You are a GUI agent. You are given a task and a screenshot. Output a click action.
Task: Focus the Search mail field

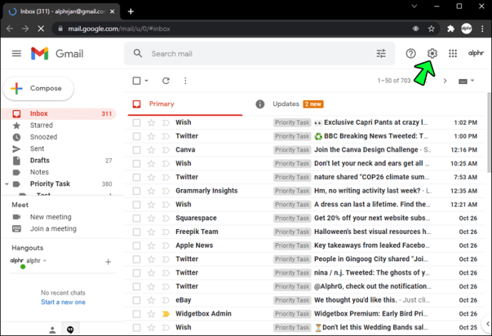click(x=260, y=54)
